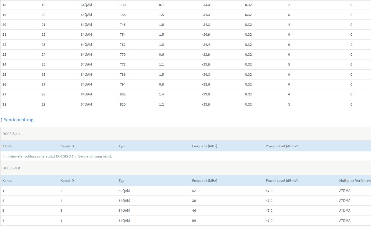Viewport: 371px width, 230px height.
Task: Click 64QAM type in upstream channel 4
Action: (124, 221)
